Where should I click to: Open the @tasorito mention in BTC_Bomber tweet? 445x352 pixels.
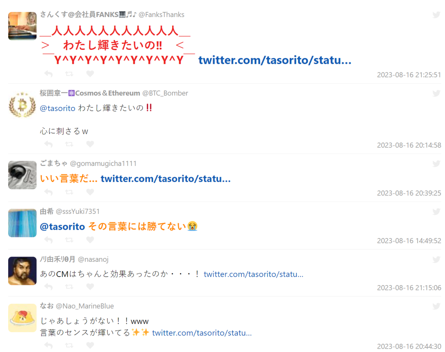tap(57, 108)
